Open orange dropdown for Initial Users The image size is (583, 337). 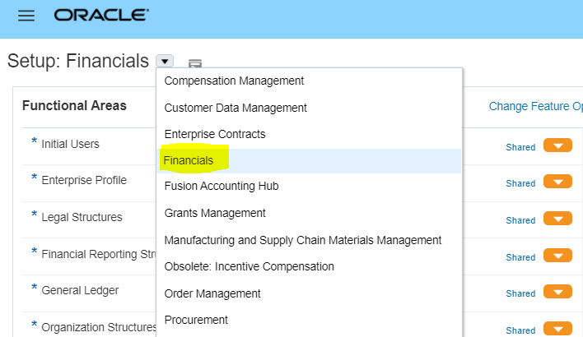click(x=557, y=145)
